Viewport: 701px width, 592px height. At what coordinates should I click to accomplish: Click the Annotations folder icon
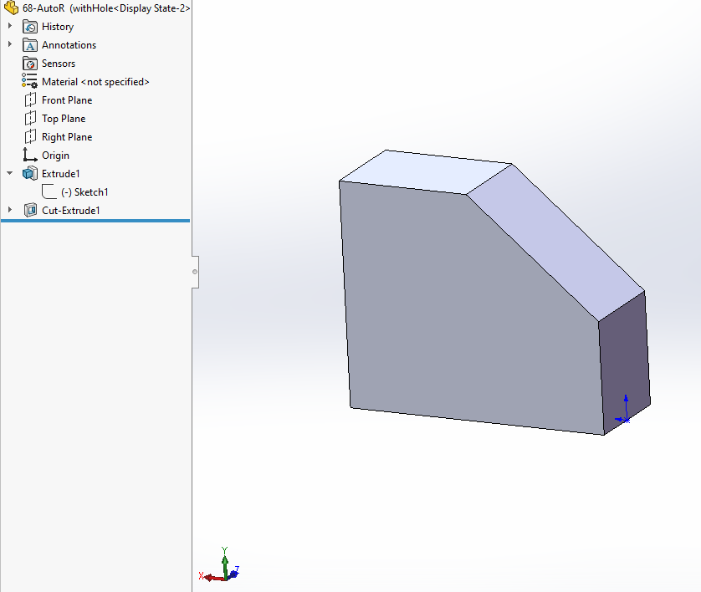(x=30, y=45)
